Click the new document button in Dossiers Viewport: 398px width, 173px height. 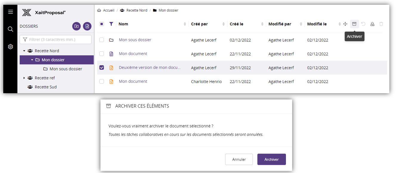(87, 26)
